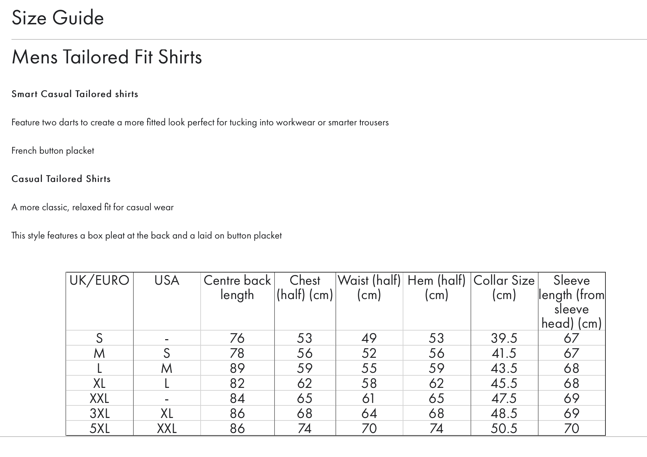Image resolution: width=647 pixels, height=457 pixels.
Task: Click the UK/EURO column header
Action: tap(99, 280)
